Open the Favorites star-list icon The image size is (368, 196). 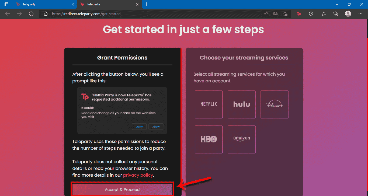coord(324,14)
